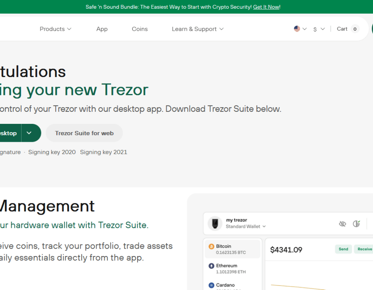Click the half-circle checkmark icon in the wallet header
The height and width of the screenshot is (290, 373).
pyautogui.click(x=356, y=224)
